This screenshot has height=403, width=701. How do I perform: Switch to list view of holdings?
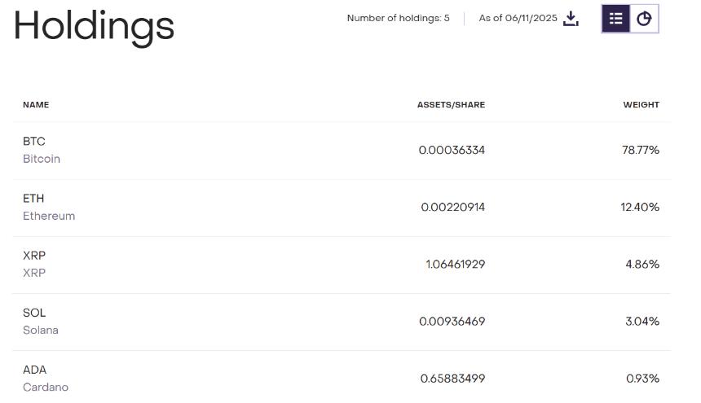[x=615, y=19]
